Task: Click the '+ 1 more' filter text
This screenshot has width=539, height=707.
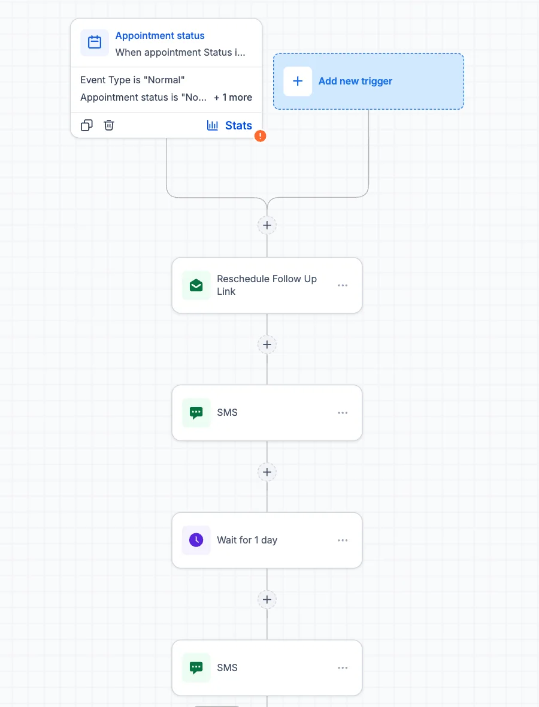Action: point(232,98)
